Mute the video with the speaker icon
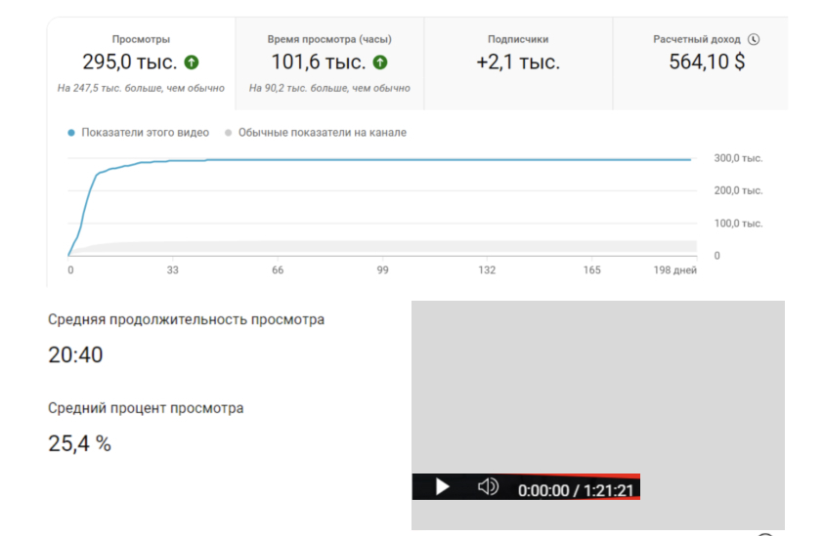Screen dimensions: 824x536 pyautogui.click(x=488, y=486)
